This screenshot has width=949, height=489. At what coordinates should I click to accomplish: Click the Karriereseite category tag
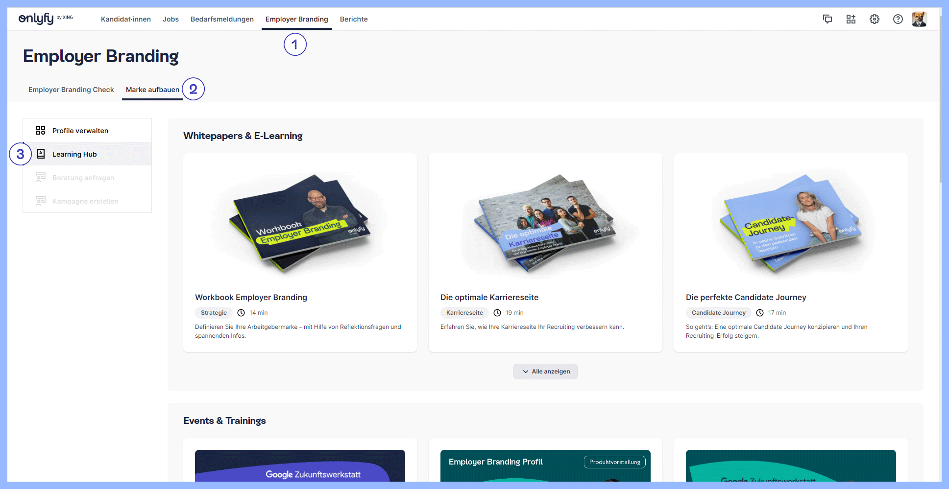(x=464, y=313)
